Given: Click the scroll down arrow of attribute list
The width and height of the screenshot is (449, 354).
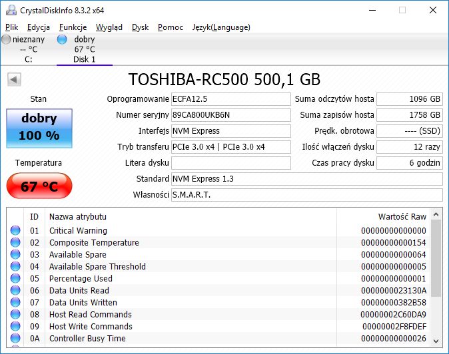Looking at the screenshot, I should coord(436,341).
